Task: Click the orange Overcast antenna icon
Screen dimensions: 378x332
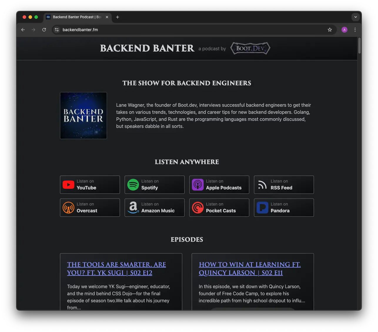Action: pos(68,208)
